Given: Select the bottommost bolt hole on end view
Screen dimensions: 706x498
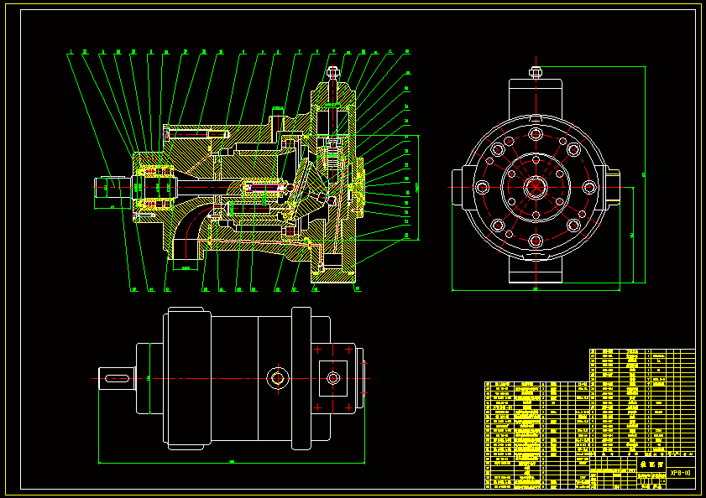Looking at the screenshot, I should point(536,241).
